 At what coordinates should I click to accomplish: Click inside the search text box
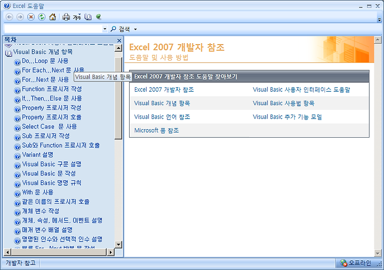[53, 29]
